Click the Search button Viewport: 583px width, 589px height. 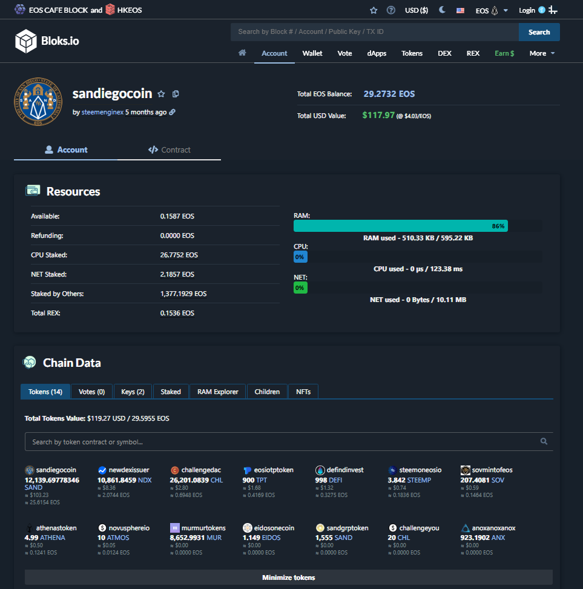(x=539, y=32)
